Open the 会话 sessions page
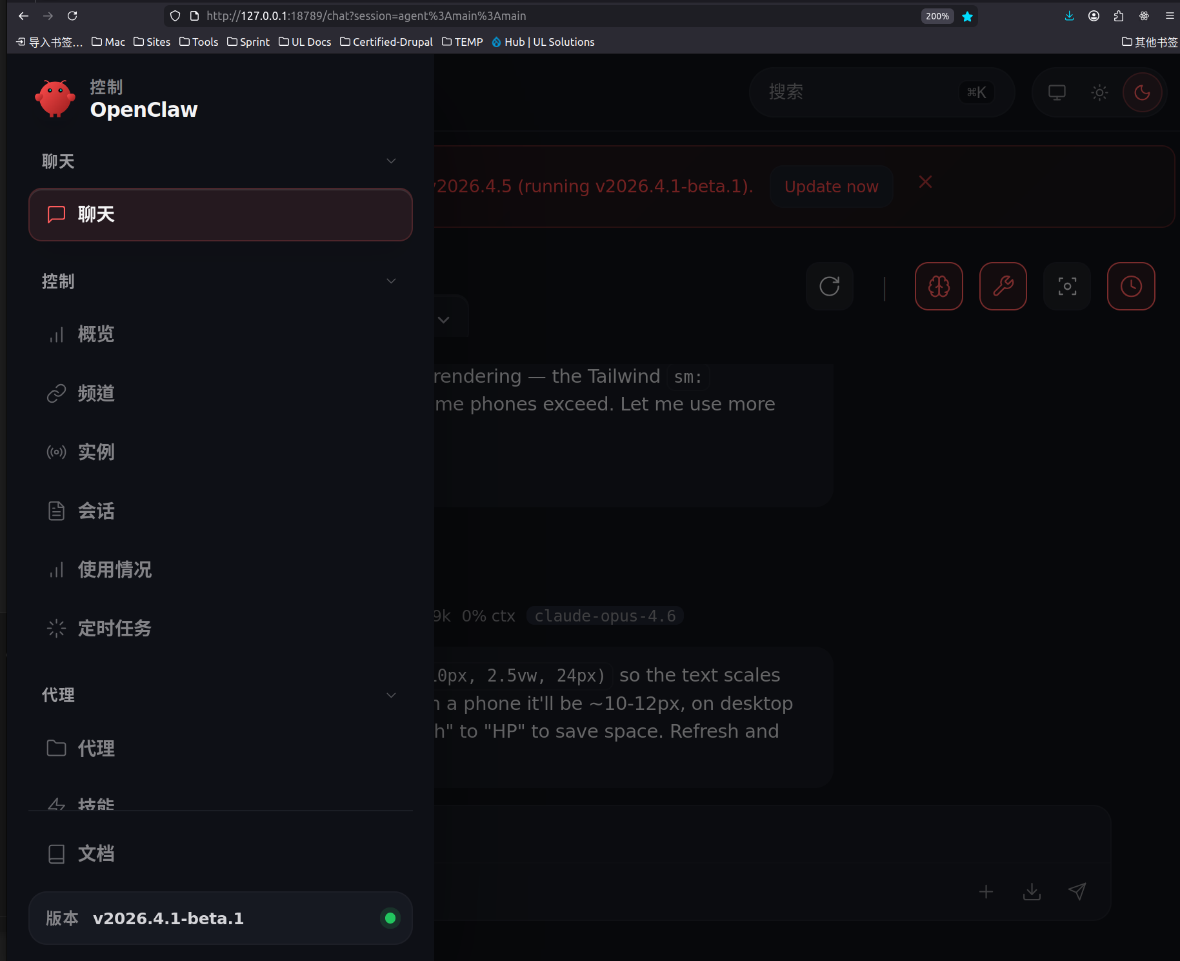 (x=95, y=511)
